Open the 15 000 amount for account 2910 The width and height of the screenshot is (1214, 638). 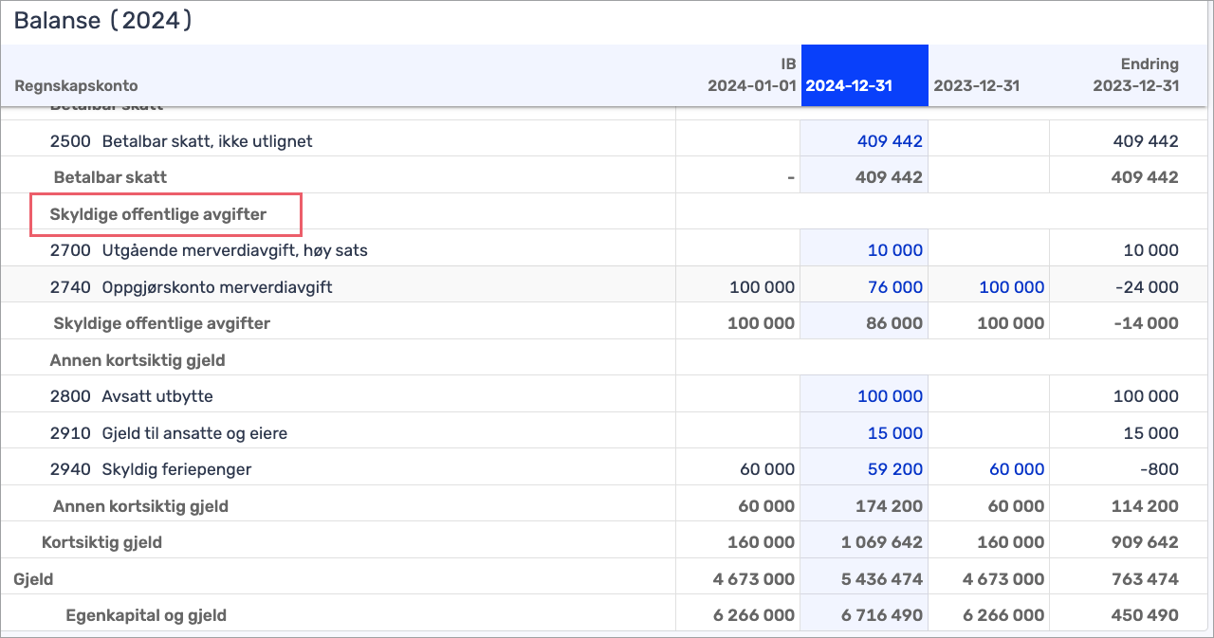[x=894, y=433]
